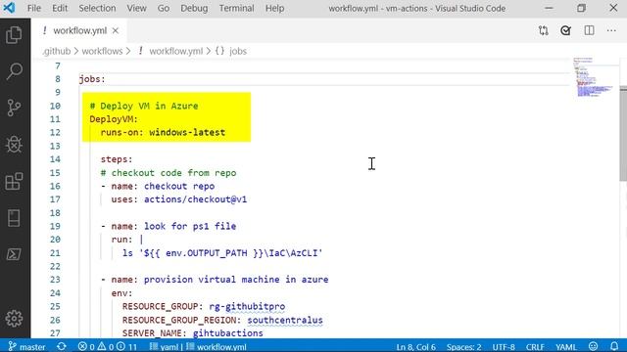Click the jobs: line in editor

point(92,79)
